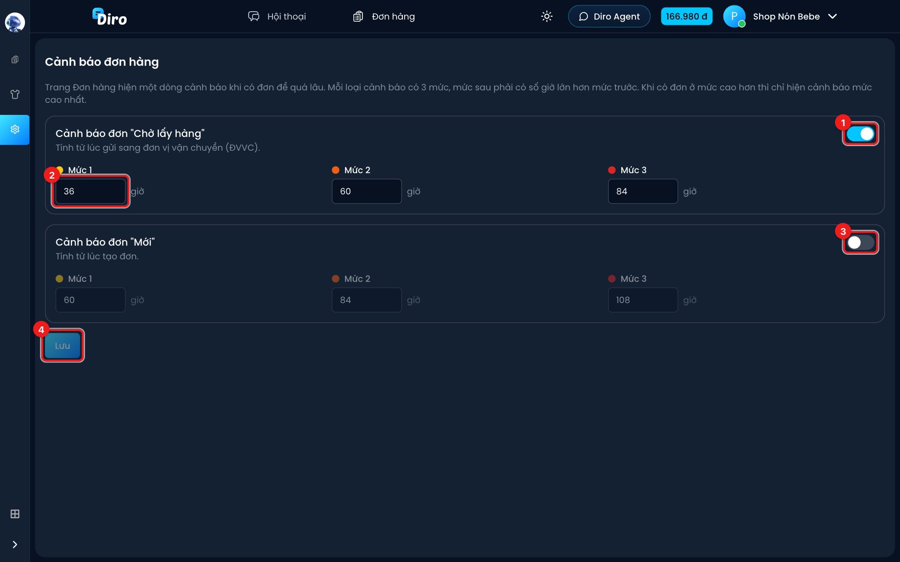Open the robot avatar in the sidebar
The width and height of the screenshot is (900, 562).
[x=15, y=22]
